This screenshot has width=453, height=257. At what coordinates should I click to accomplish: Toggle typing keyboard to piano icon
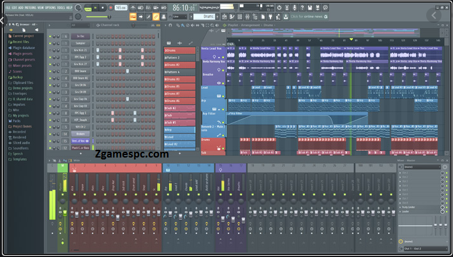pos(133,17)
